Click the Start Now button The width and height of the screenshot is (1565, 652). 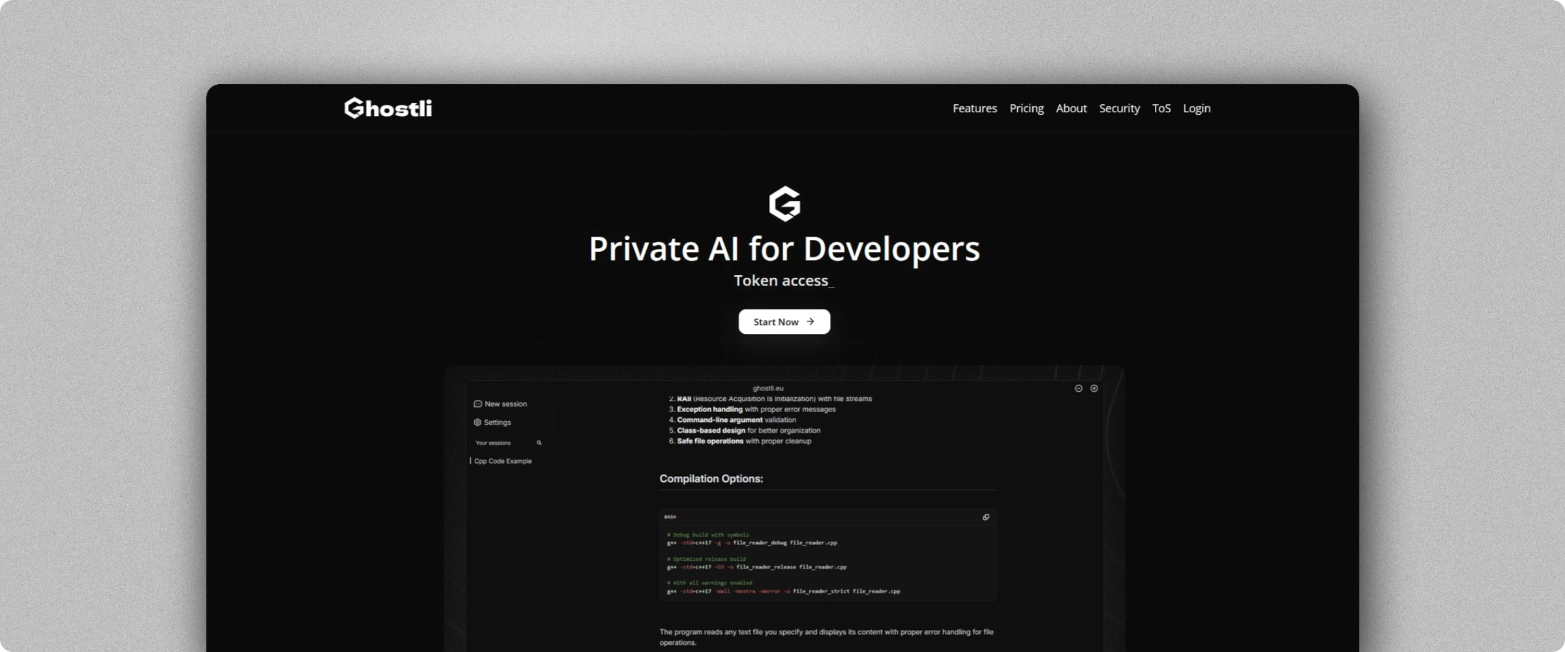point(784,321)
